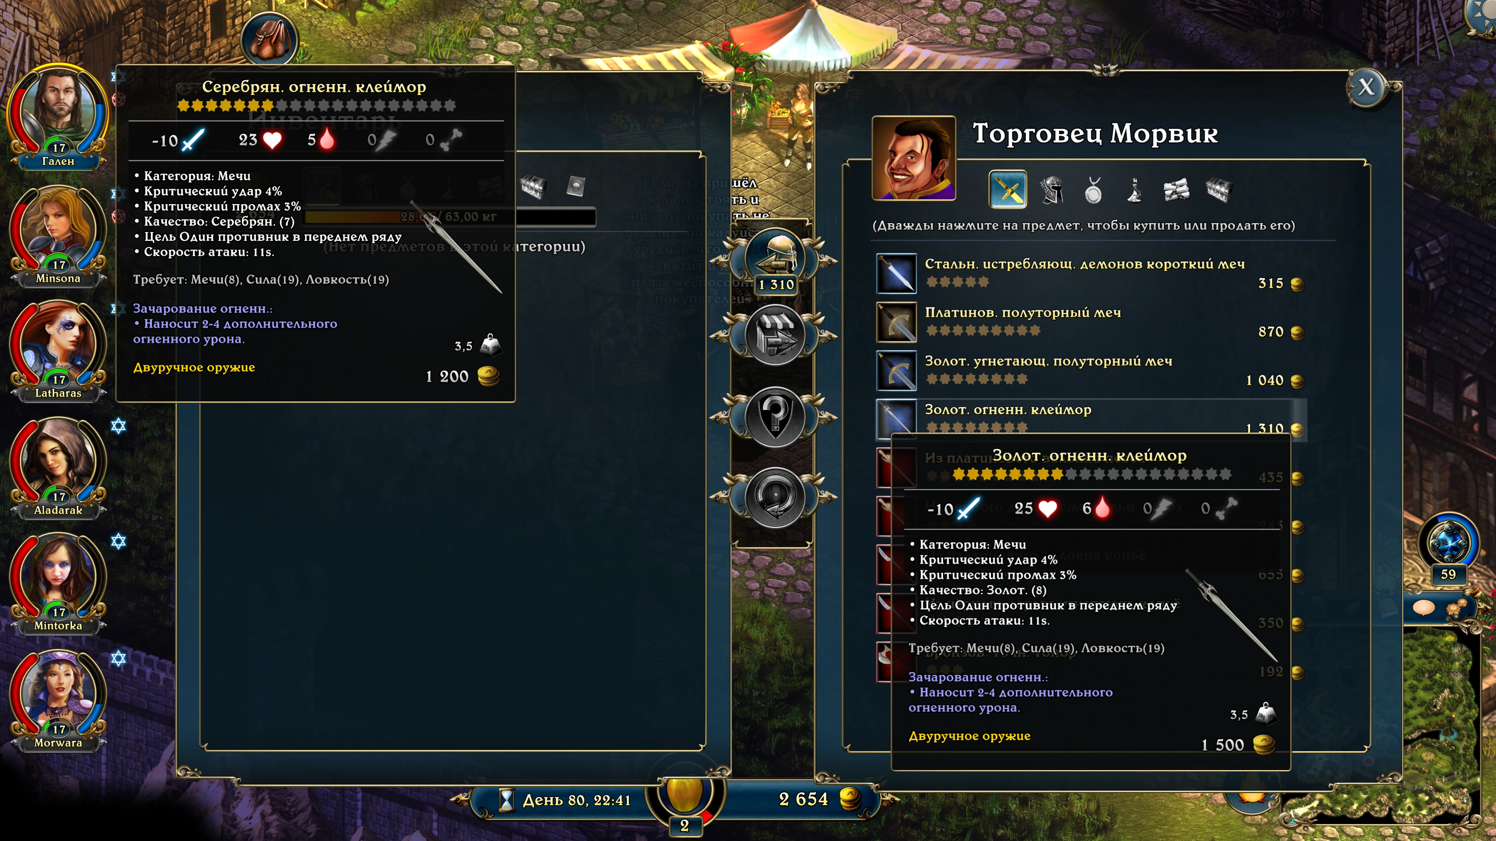
Task: Select the weapons category in merchant shop
Action: (x=1008, y=189)
